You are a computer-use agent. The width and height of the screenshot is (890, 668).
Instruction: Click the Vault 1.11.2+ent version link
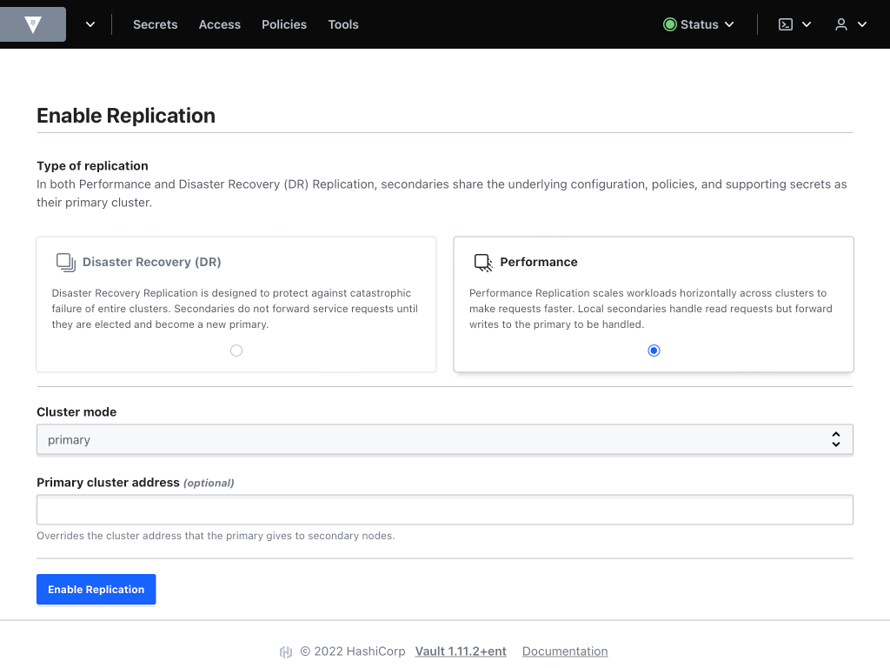click(x=461, y=651)
